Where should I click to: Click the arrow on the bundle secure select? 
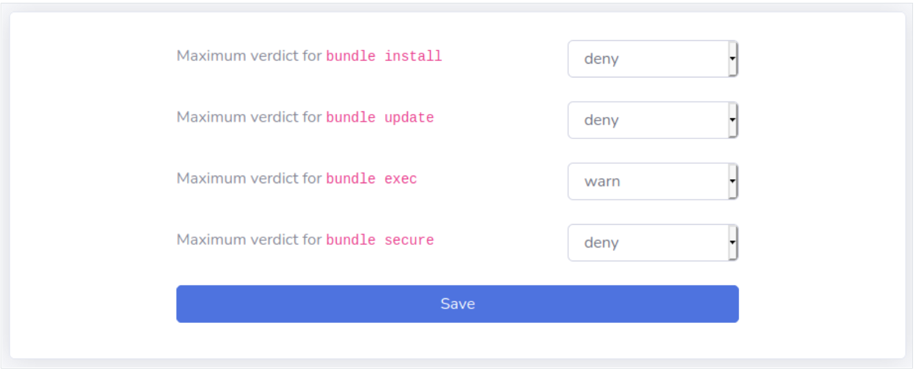pyautogui.click(x=732, y=243)
